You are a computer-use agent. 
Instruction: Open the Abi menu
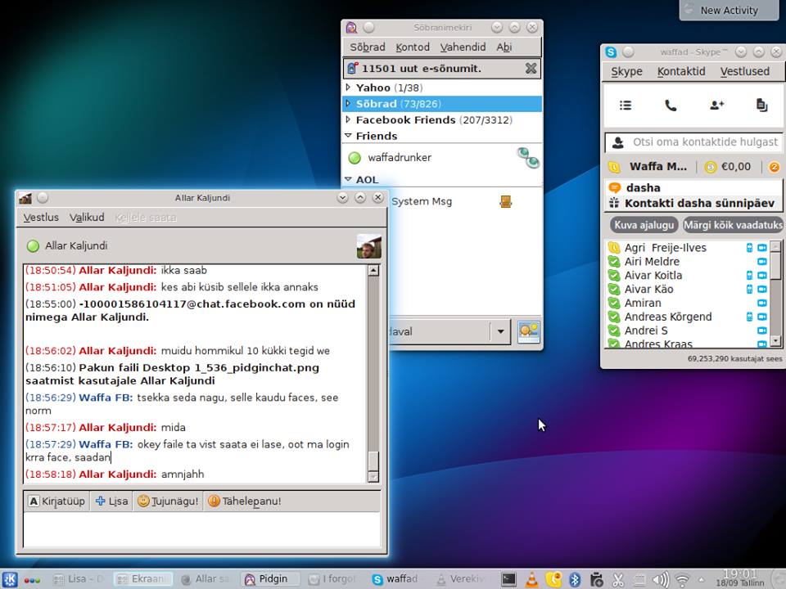tap(504, 47)
